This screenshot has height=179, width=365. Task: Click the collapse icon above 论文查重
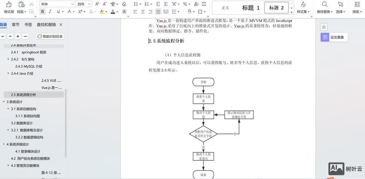click(x=324, y=27)
